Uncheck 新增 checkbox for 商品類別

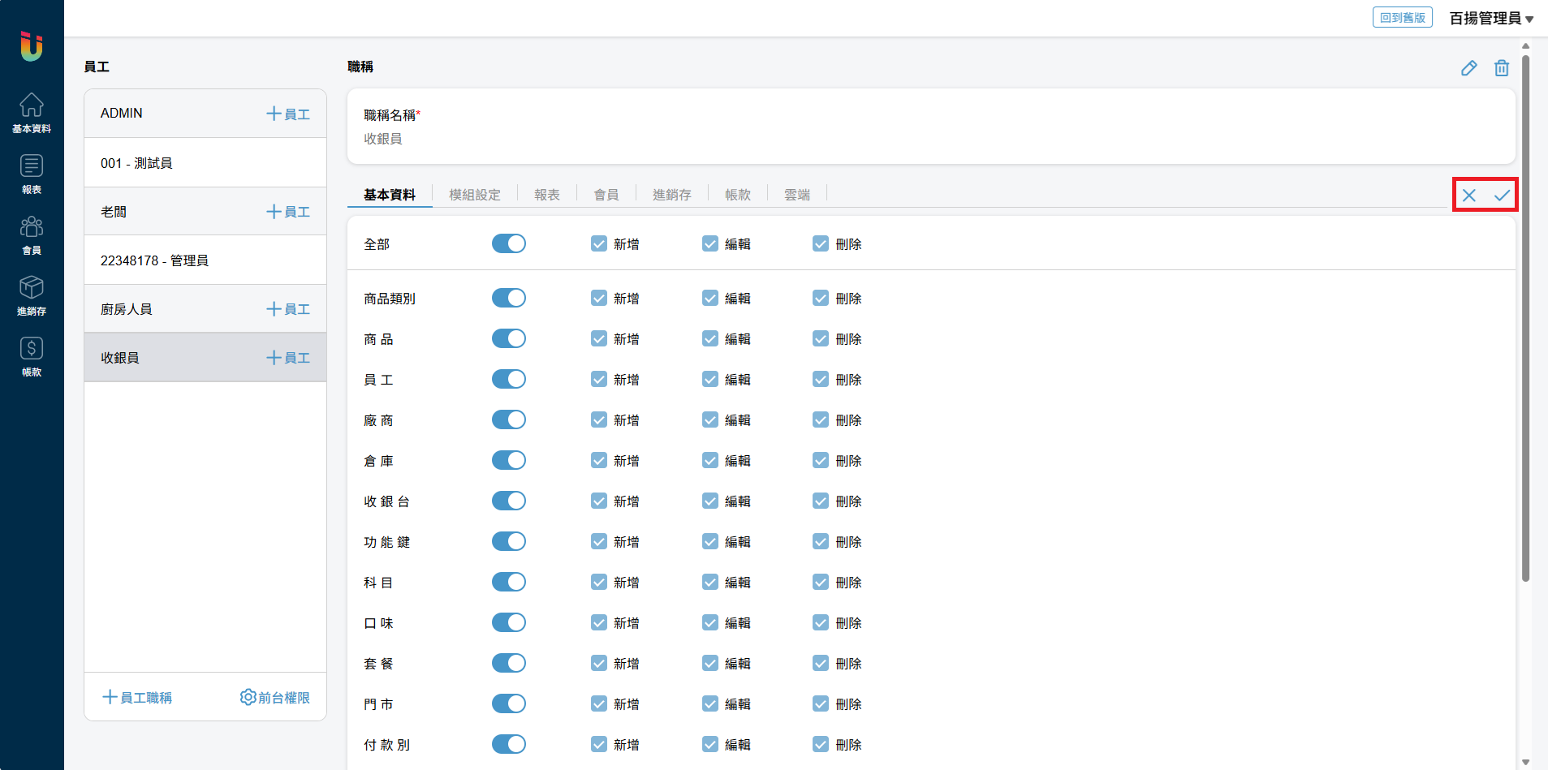[x=599, y=299]
